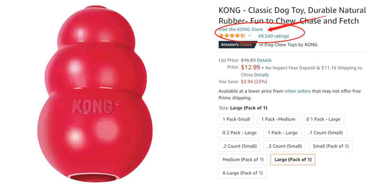Open the Visit the KONG Store link
Screen dimensions: 374x184
(241, 29)
